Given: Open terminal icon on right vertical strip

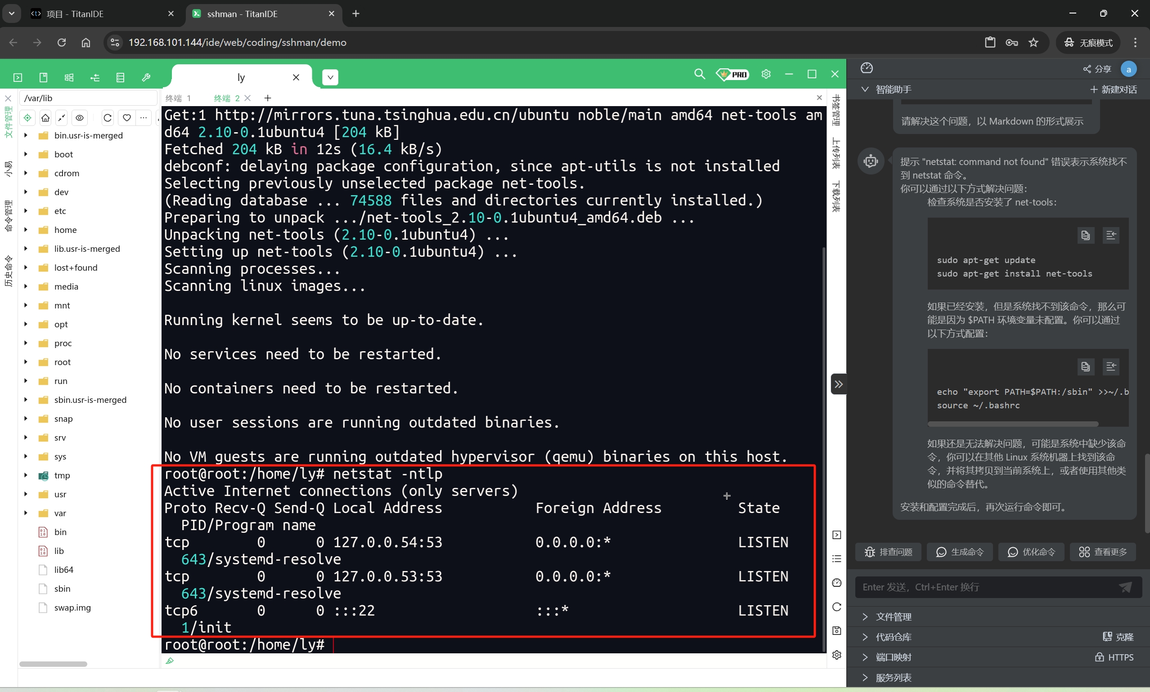Looking at the screenshot, I should pos(837,535).
